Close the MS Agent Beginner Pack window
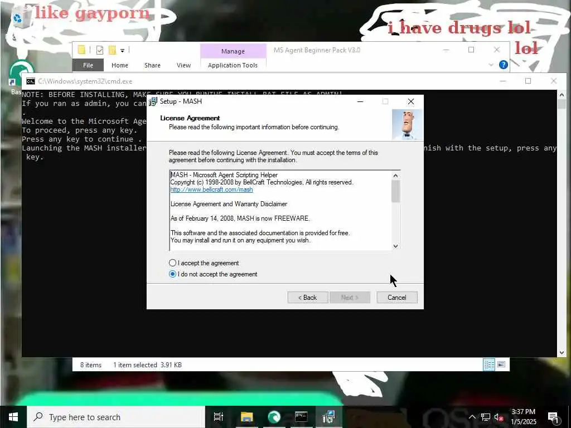Viewport: 571px width, 428px height. [497, 50]
